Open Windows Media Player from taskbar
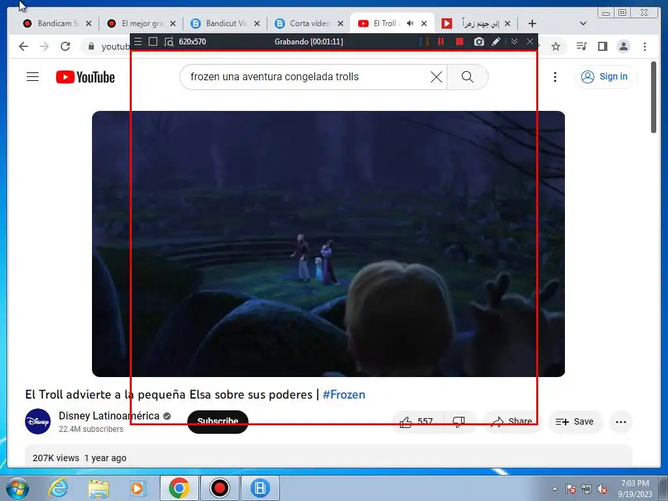This screenshot has width=668, height=501. coord(138,488)
